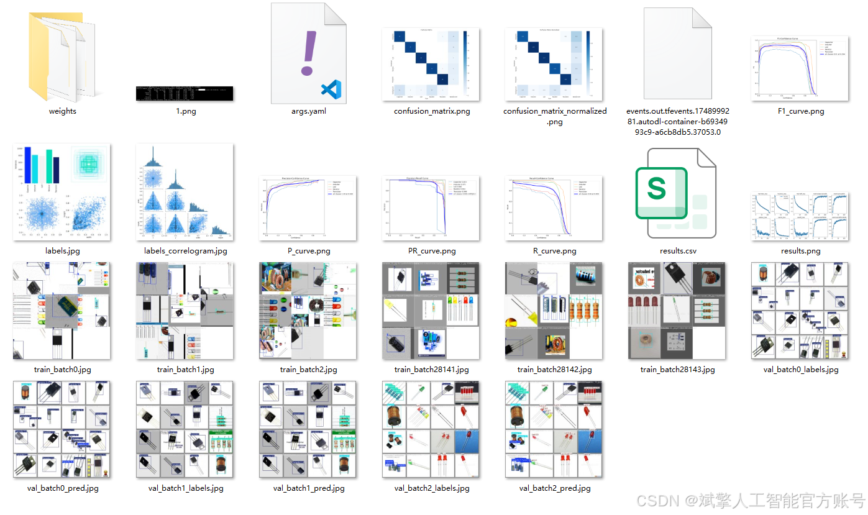Click the 'train_batch0.jpg' file name

[x=62, y=369]
